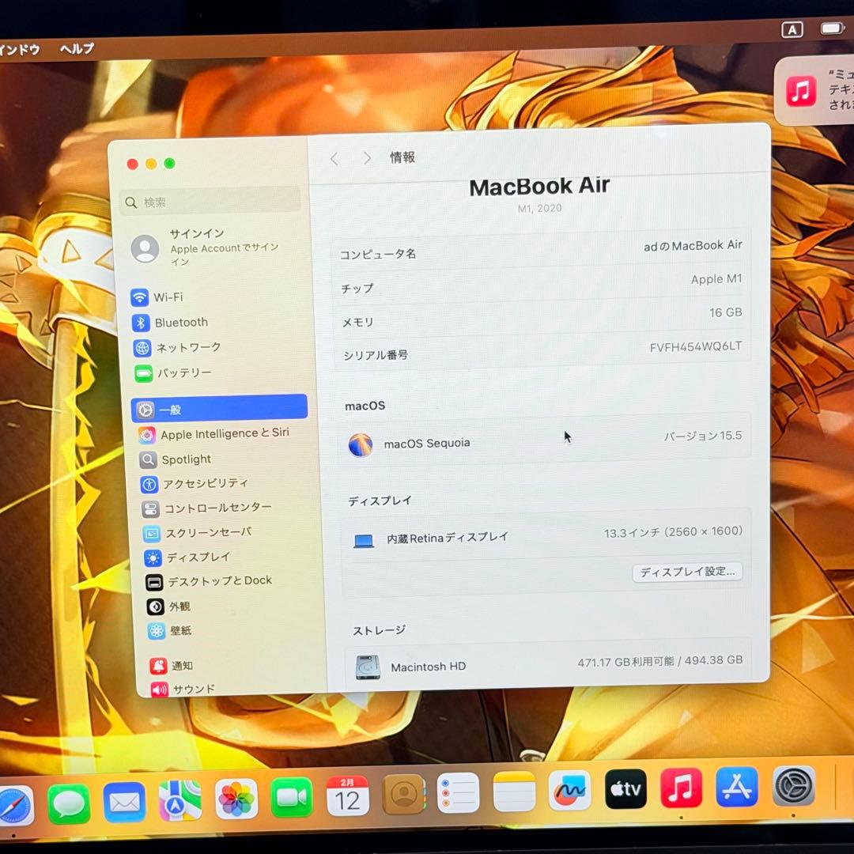Screen dimensions: 854x854
Task: Open Freeform from the Dock
Action: point(569,790)
